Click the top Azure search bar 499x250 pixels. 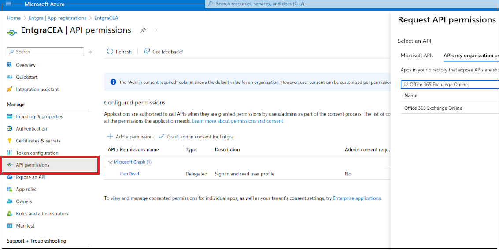[352, 4]
